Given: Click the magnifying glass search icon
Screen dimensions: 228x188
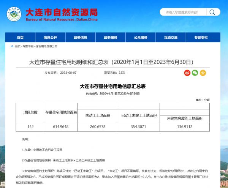Looking at the screenshot, I should point(212,13).
